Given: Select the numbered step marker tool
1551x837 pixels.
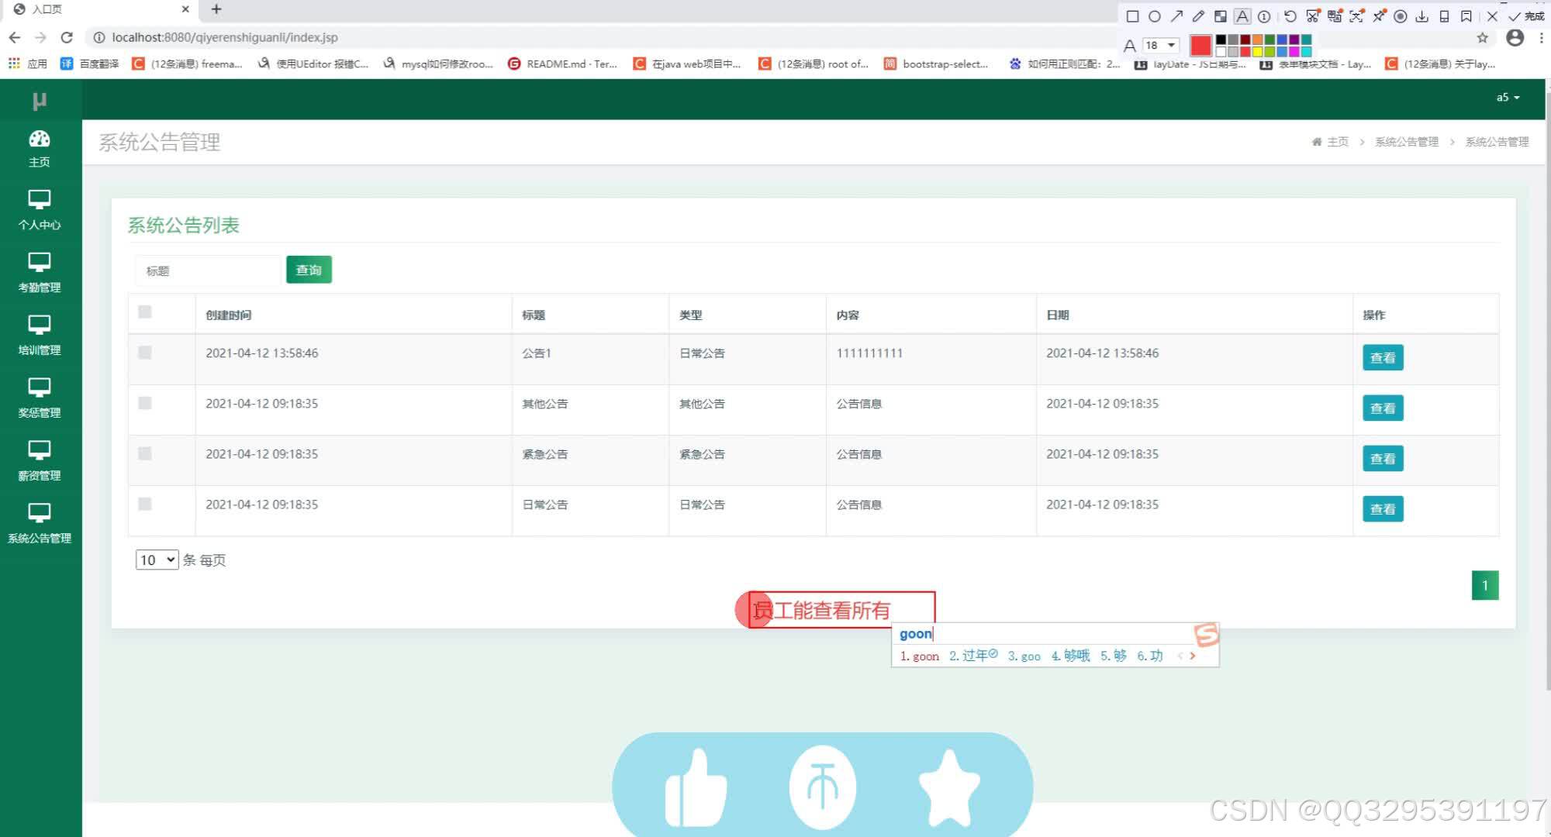Looking at the screenshot, I should click(x=1264, y=16).
